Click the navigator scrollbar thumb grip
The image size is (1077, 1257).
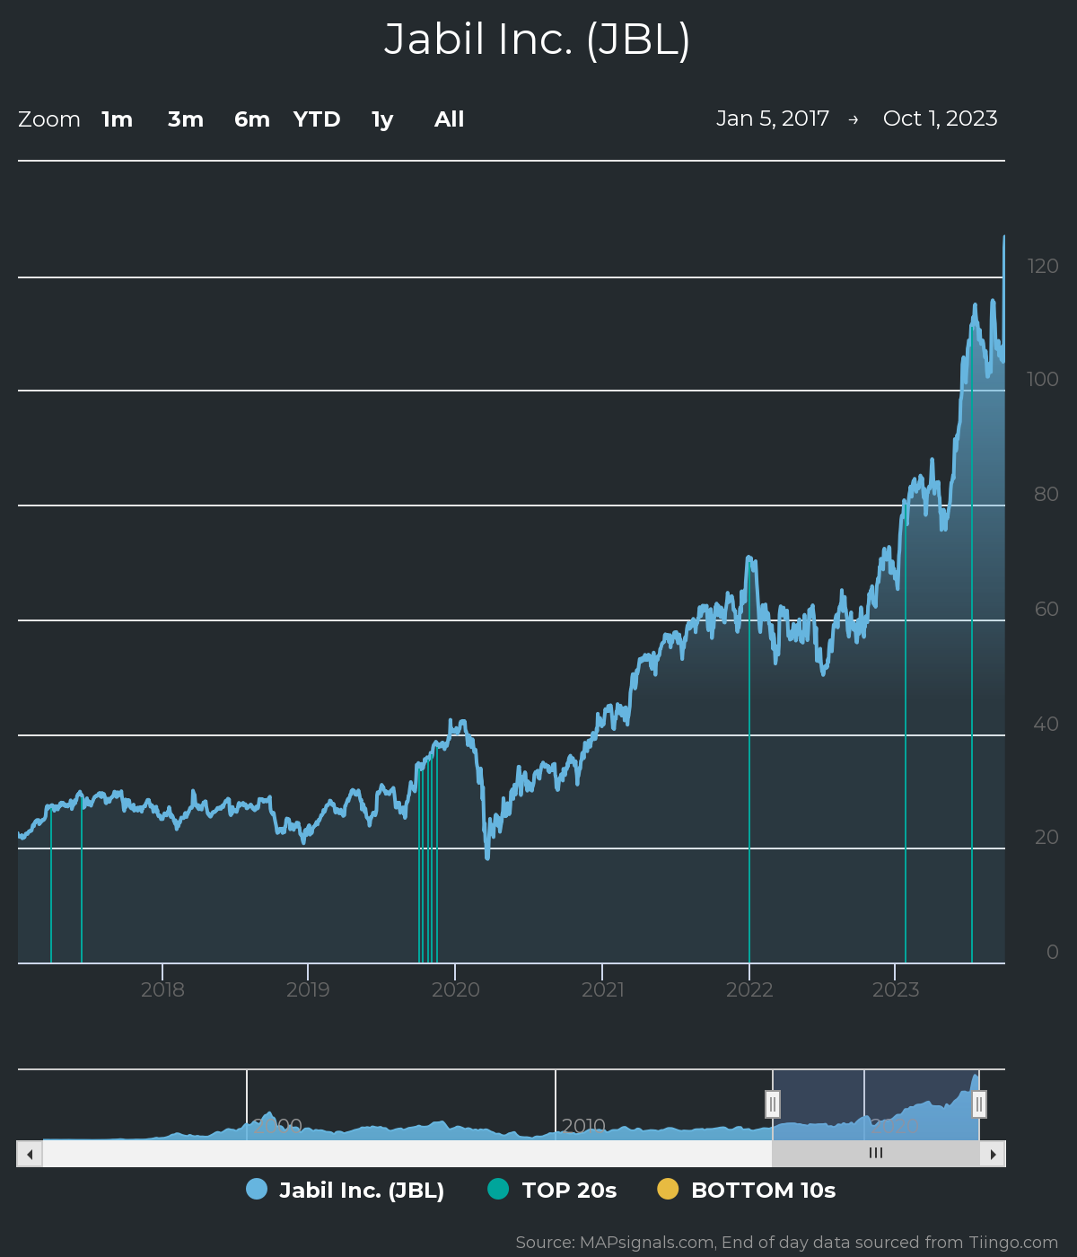pyautogui.click(x=876, y=1154)
